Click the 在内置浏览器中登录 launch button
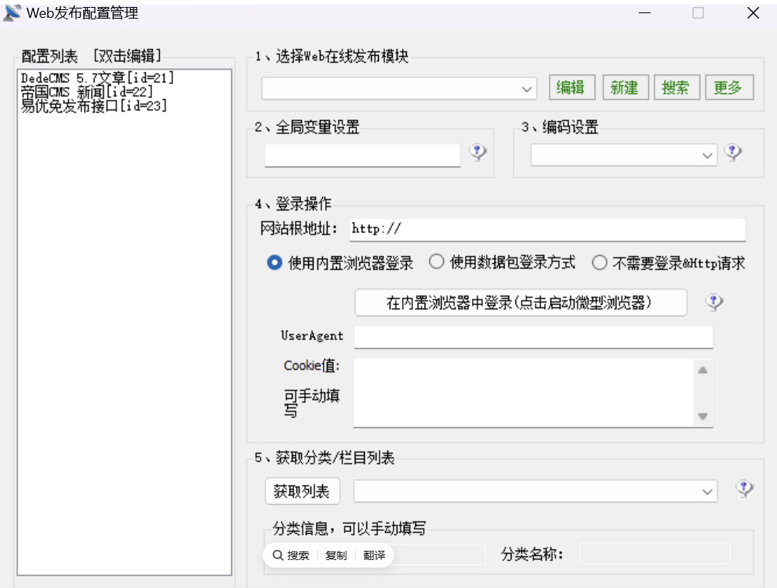 coord(520,303)
